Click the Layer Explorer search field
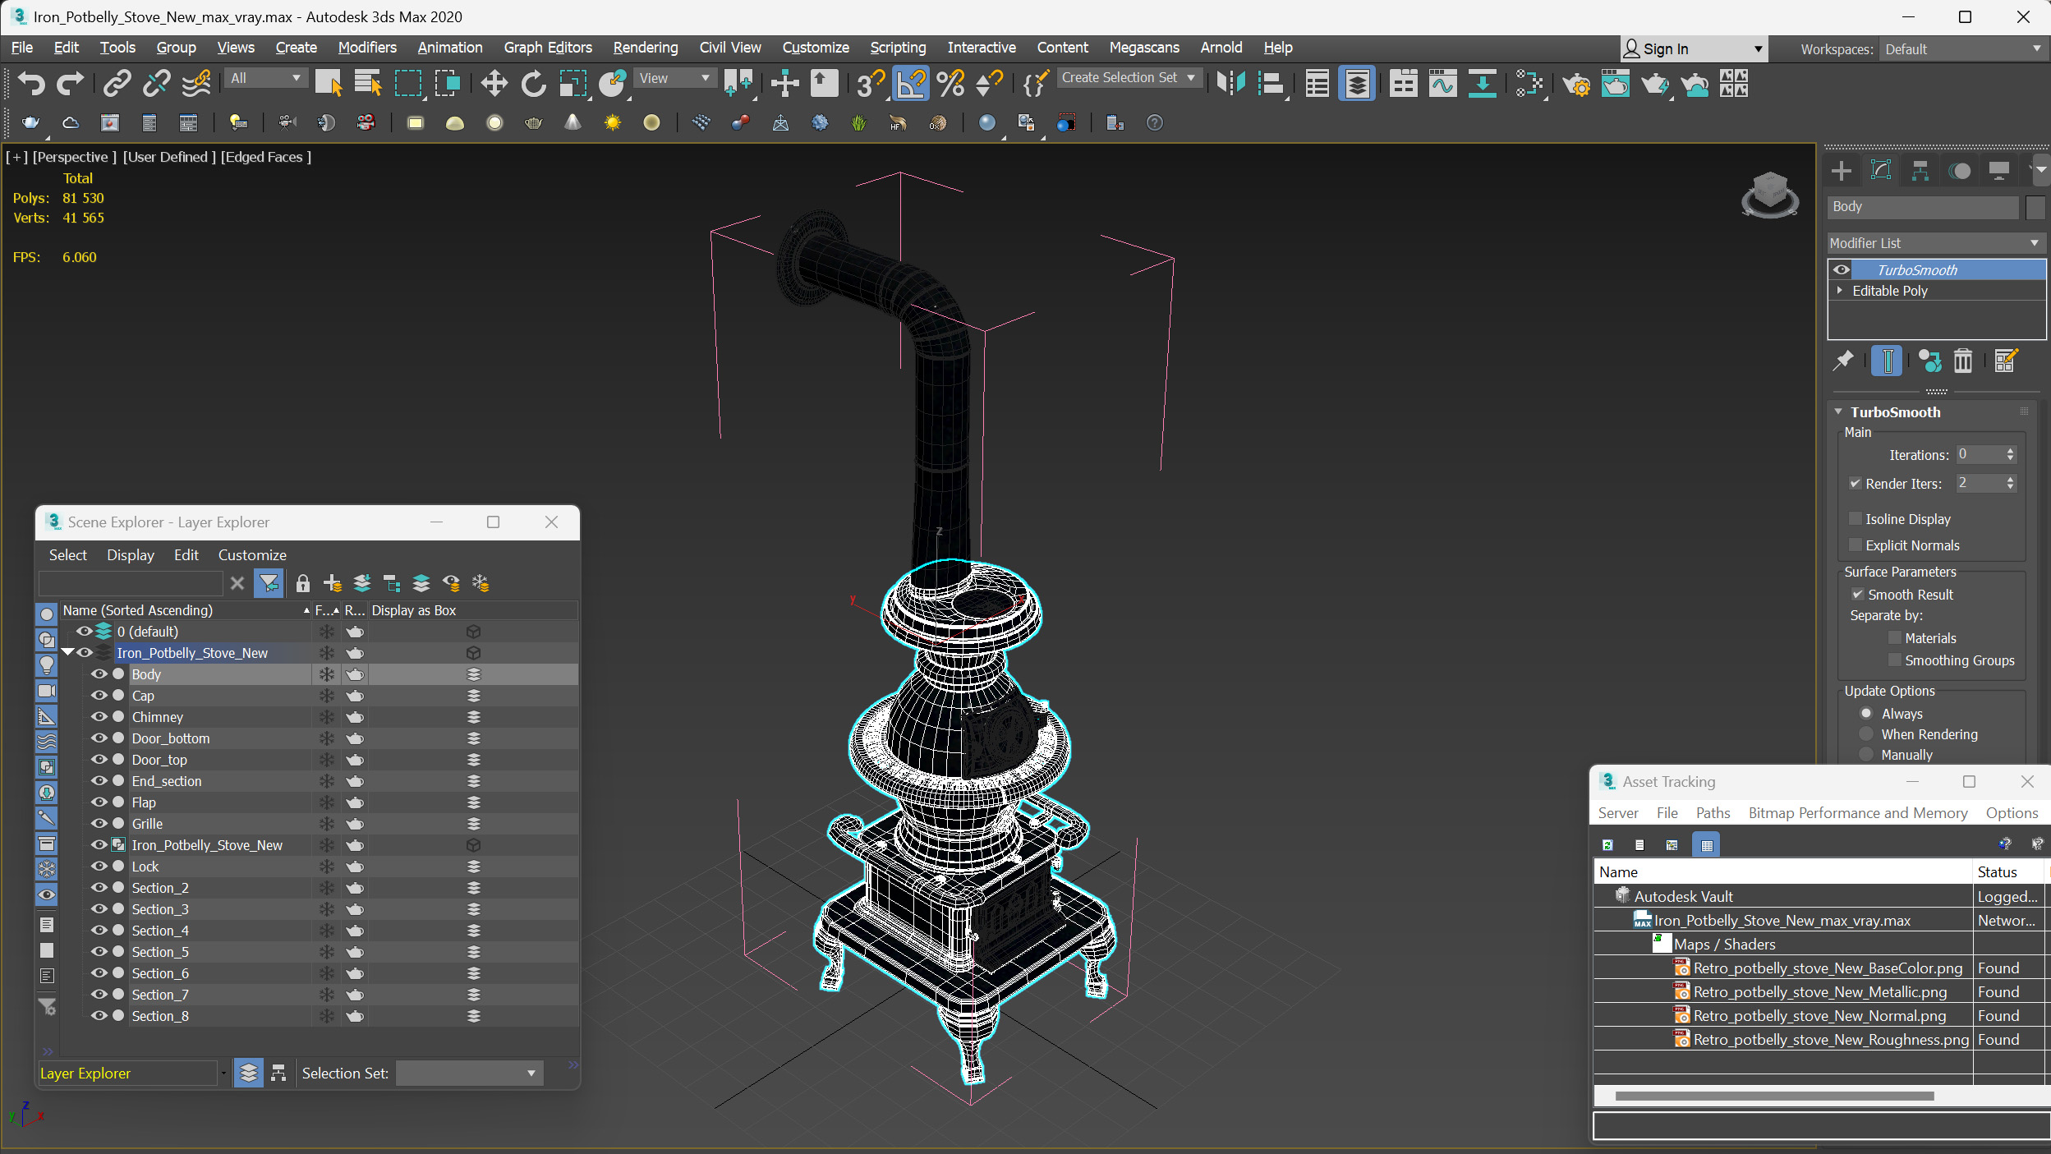The height and width of the screenshot is (1154, 2051). coord(131,583)
